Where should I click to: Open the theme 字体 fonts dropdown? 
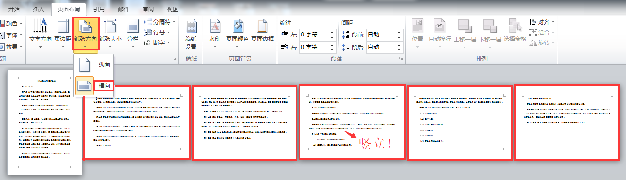click(x=11, y=35)
